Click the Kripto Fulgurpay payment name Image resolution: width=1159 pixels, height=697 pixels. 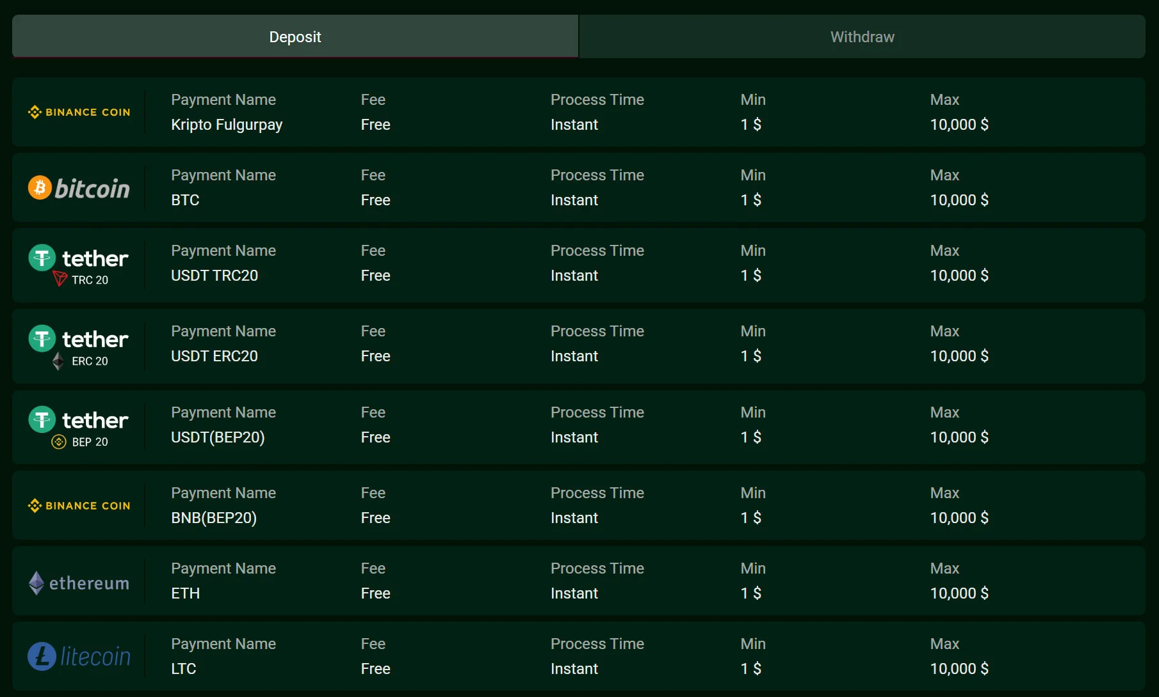point(227,125)
